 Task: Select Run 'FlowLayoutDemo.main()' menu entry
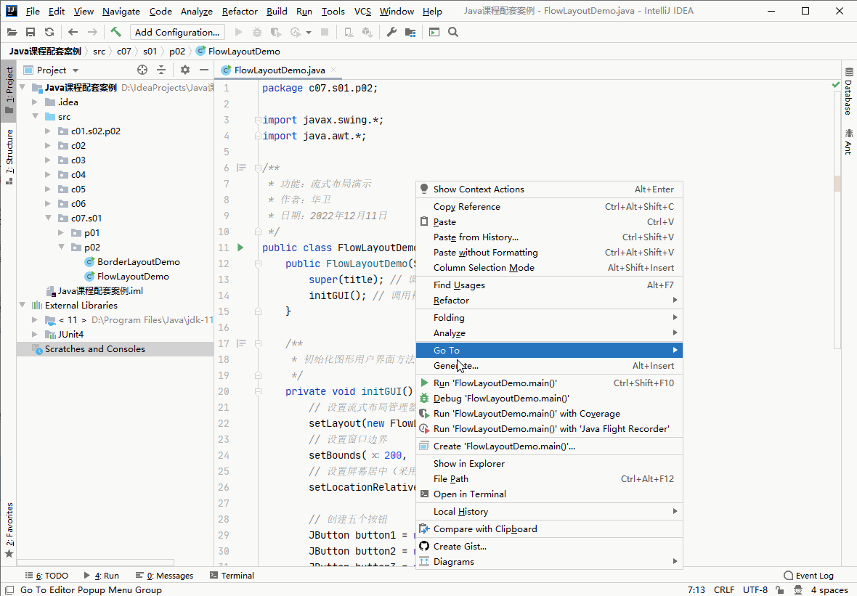[549, 383]
